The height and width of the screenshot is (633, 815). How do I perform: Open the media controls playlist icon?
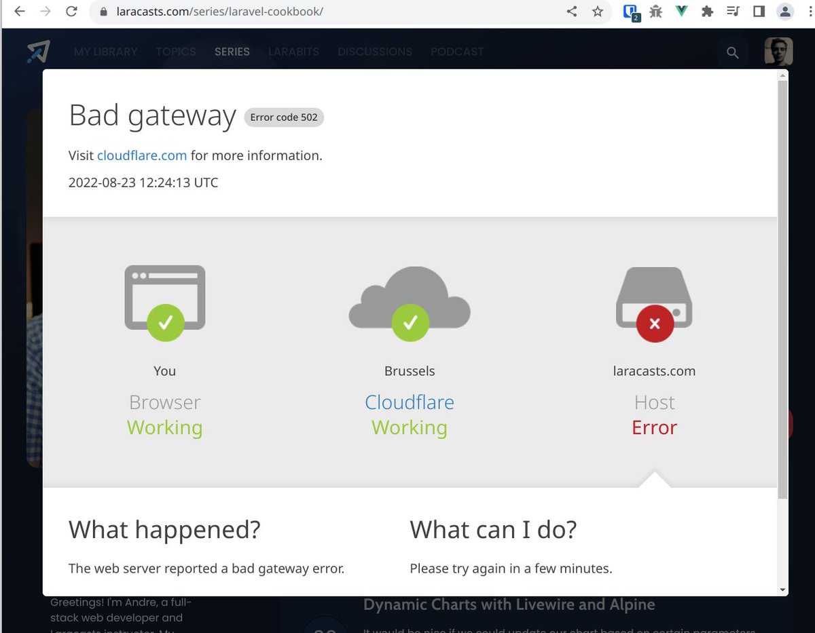point(733,12)
